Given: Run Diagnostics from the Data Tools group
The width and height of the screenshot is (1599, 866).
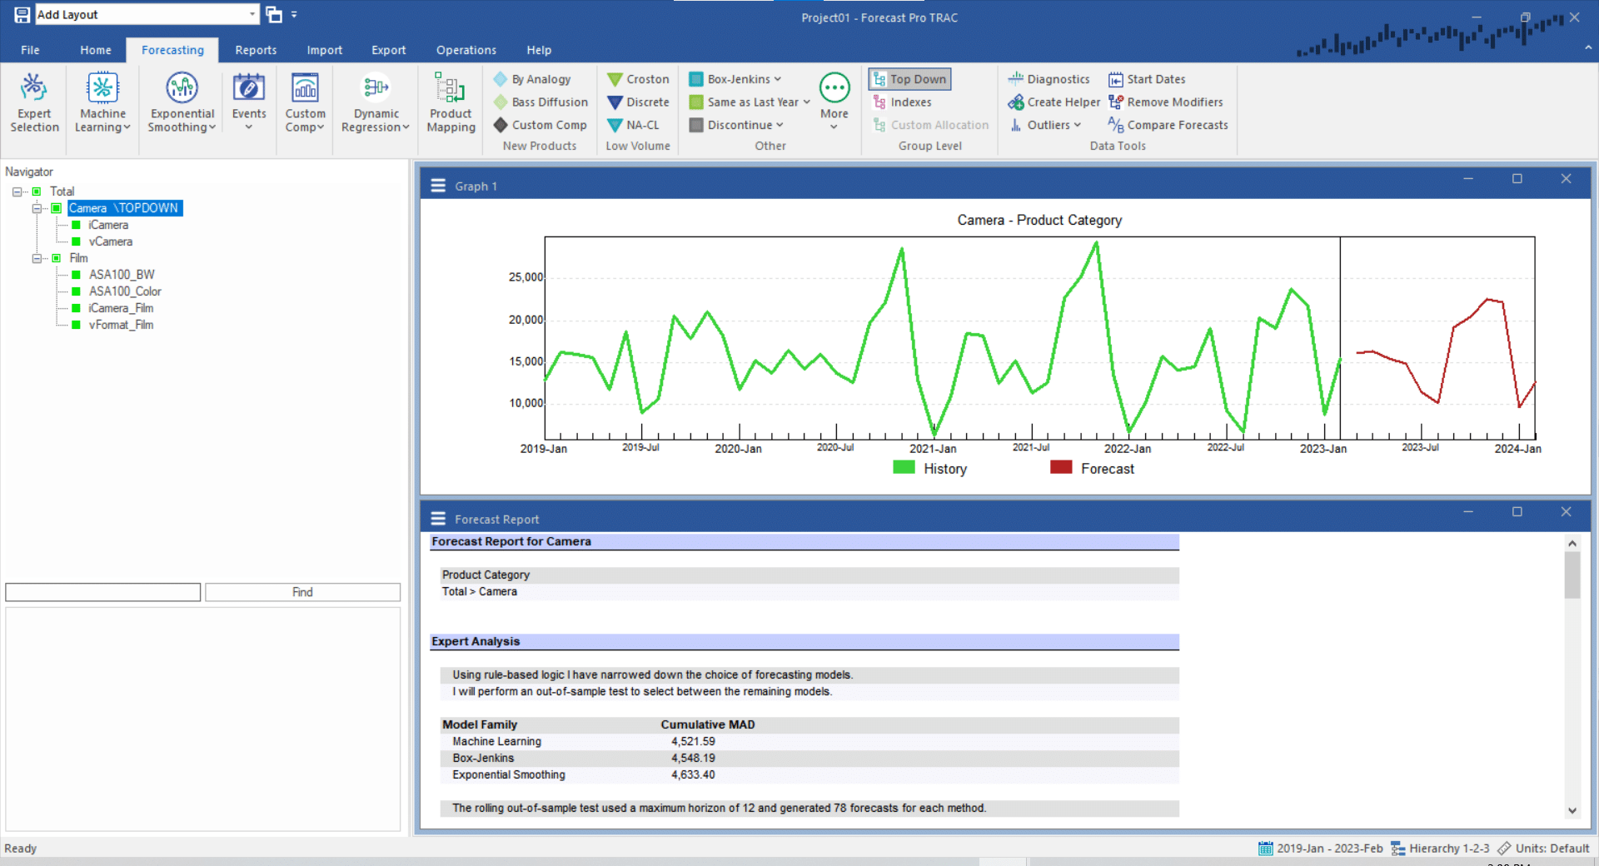Looking at the screenshot, I should 1049,78.
